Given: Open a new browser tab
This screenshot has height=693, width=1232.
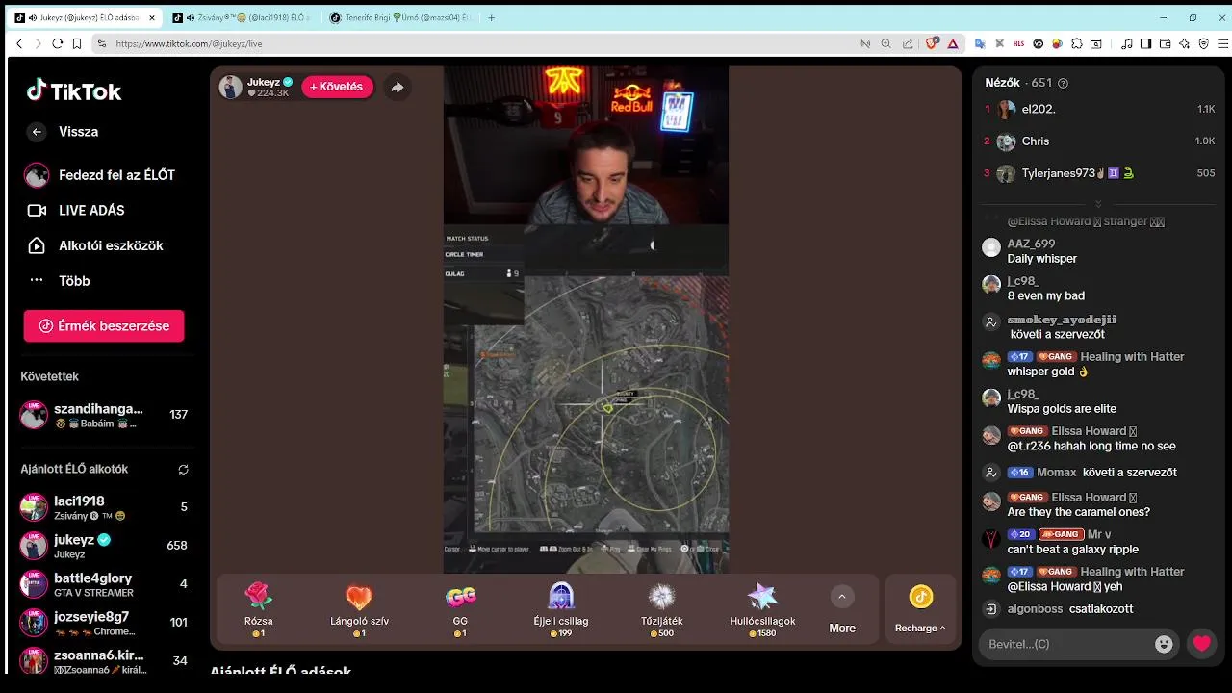Looking at the screenshot, I should 492,17.
